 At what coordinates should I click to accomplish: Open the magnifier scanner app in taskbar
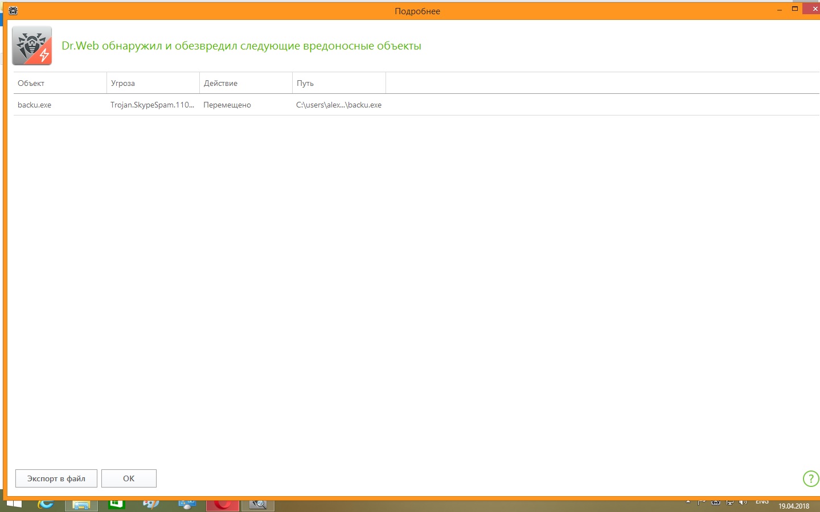258,505
